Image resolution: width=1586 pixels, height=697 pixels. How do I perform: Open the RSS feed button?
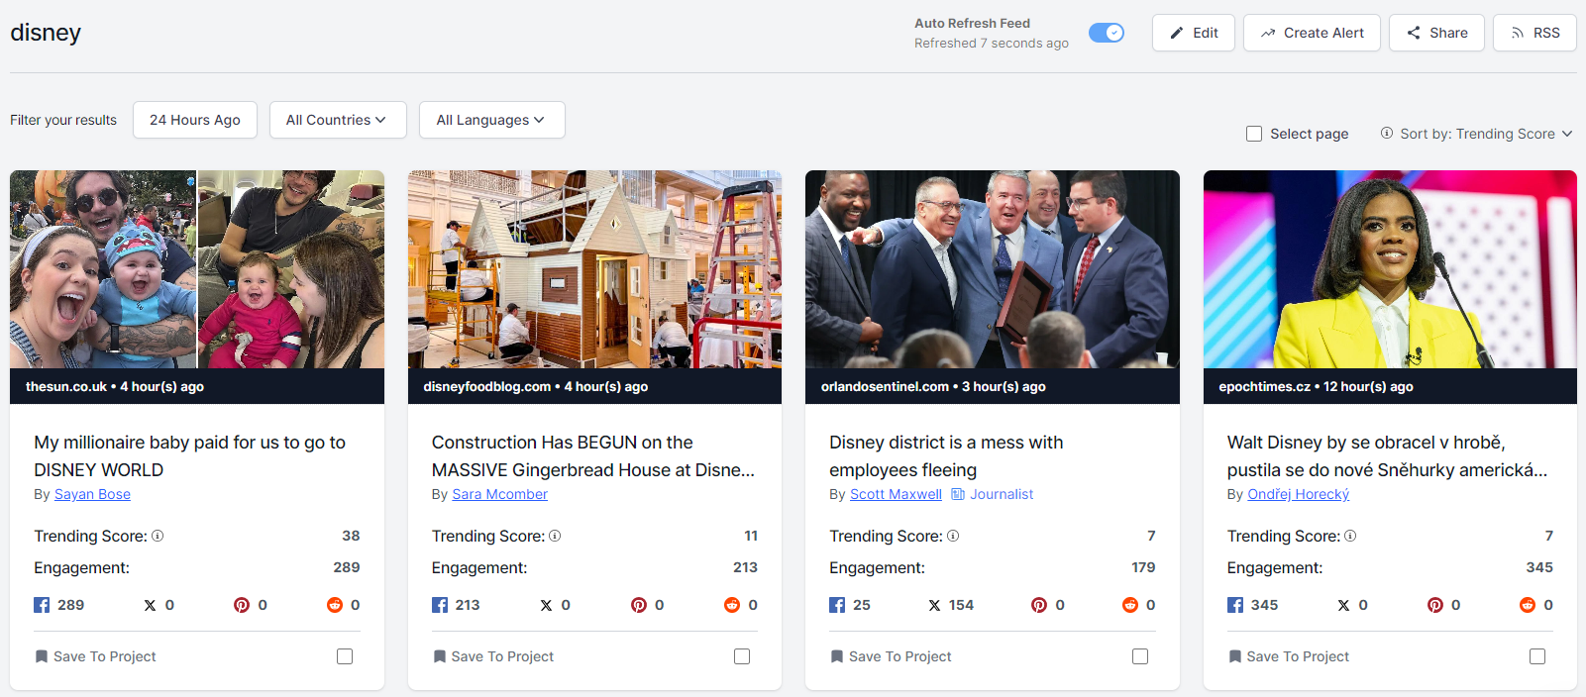[1534, 33]
